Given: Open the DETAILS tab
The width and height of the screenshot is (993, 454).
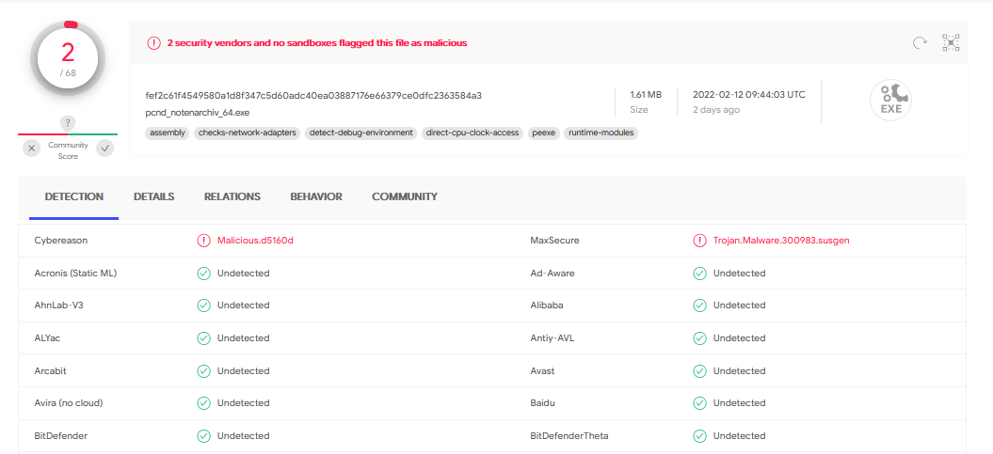Looking at the screenshot, I should (153, 196).
